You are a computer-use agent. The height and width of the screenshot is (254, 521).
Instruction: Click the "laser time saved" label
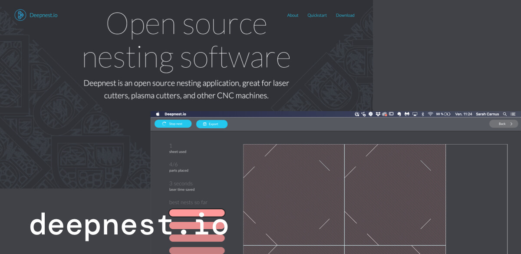(182, 190)
